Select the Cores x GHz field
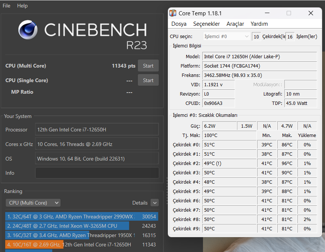The image size is (325, 252). click(97, 144)
